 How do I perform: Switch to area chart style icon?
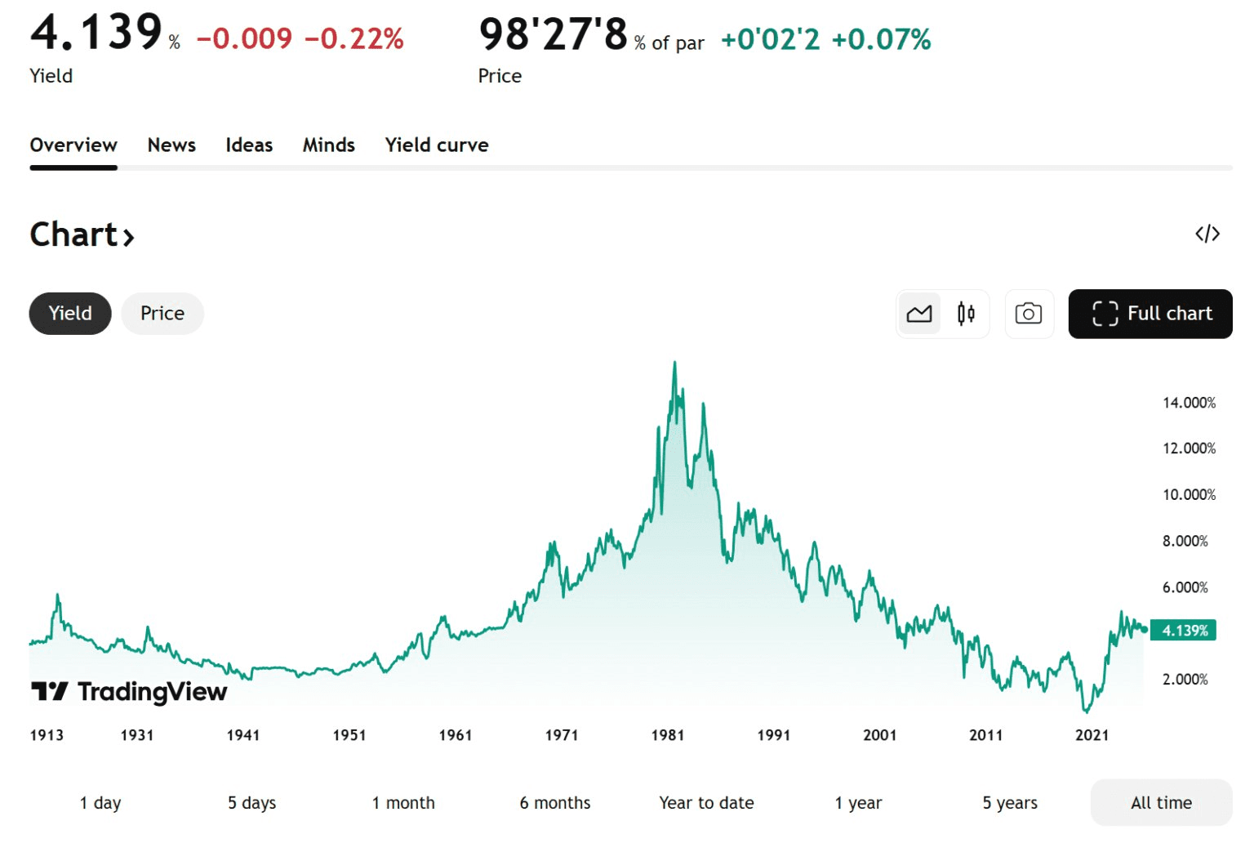(919, 314)
